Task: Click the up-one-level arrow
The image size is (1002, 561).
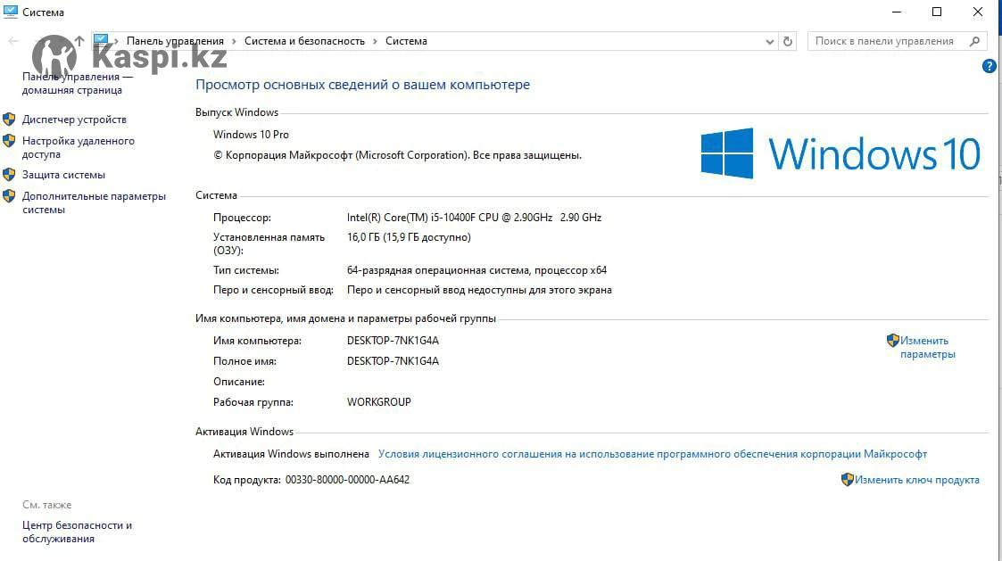Action: pos(79,41)
